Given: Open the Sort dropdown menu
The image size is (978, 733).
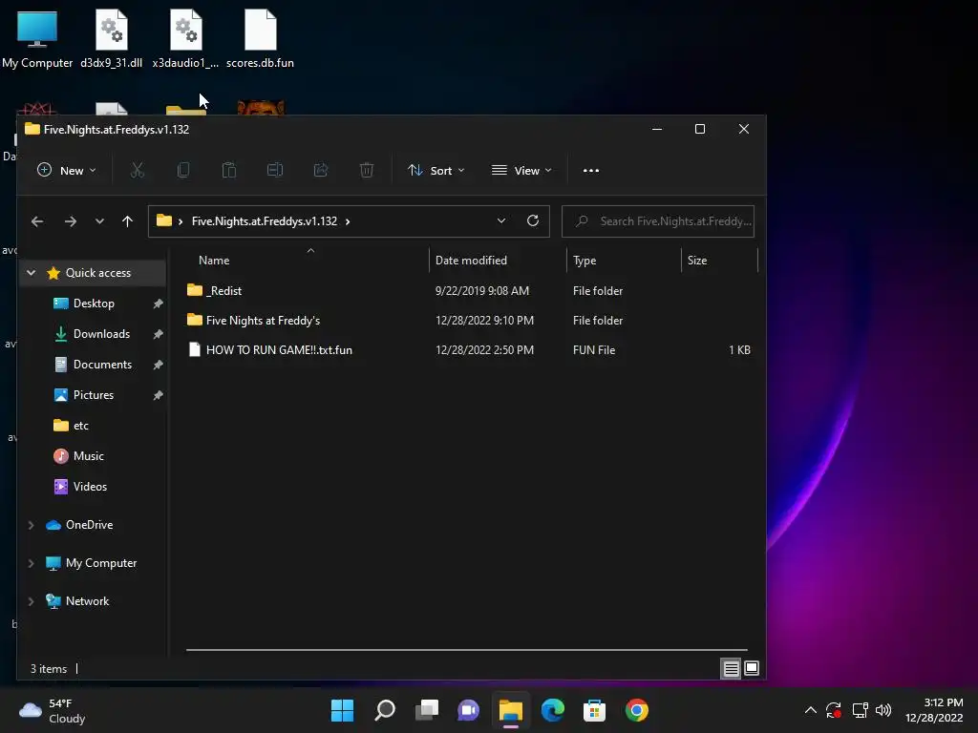Looking at the screenshot, I should tap(436, 170).
